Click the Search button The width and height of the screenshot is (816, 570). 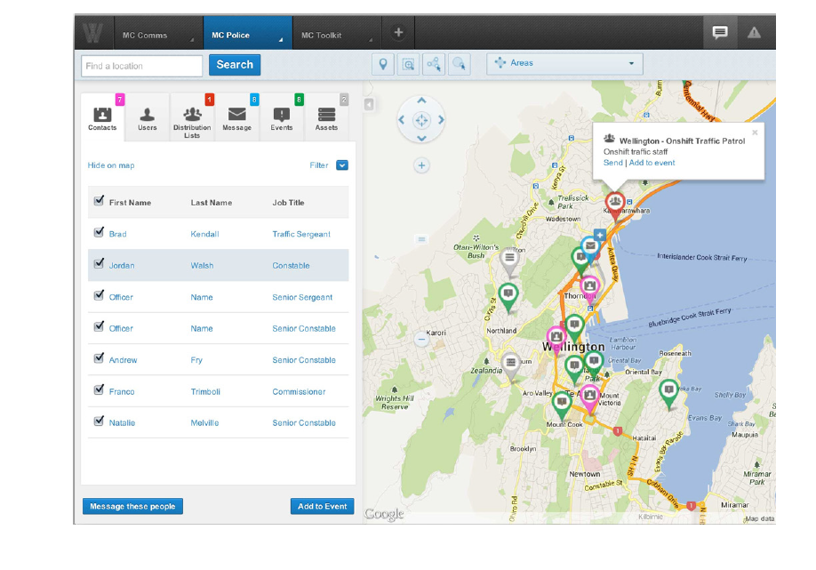(235, 65)
